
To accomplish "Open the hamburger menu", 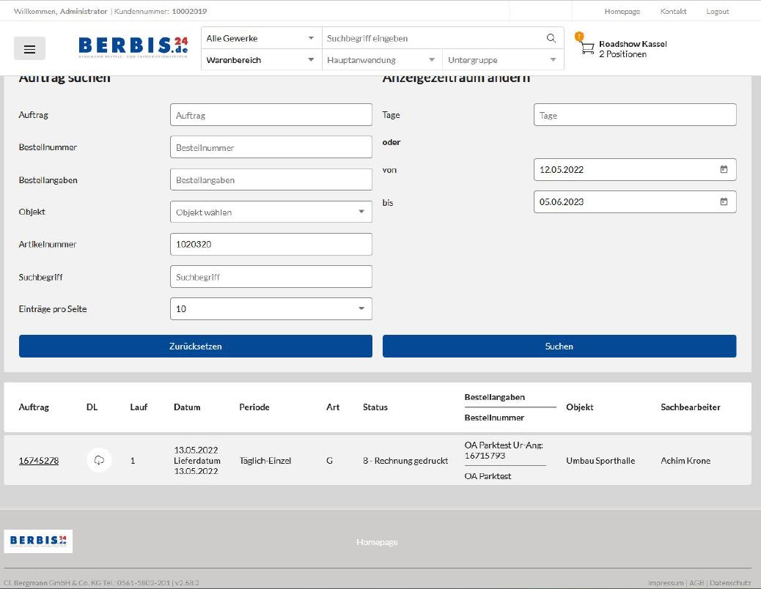I will (29, 48).
